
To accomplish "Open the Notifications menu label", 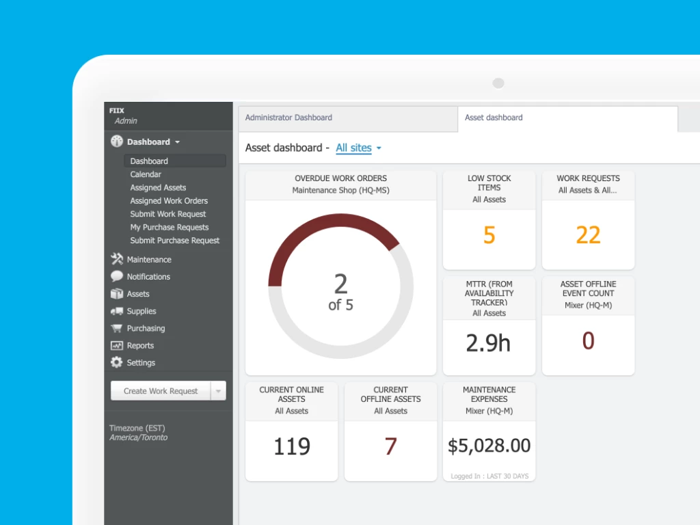I will [148, 277].
